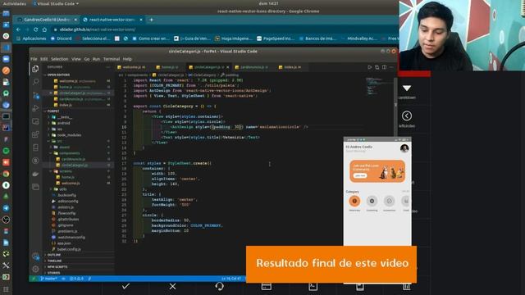Click the Run play icon in the editor title bar

tap(370, 67)
